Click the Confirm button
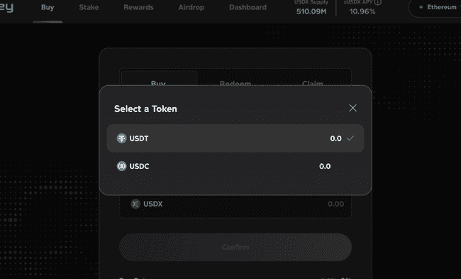 (x=235, y=247)
